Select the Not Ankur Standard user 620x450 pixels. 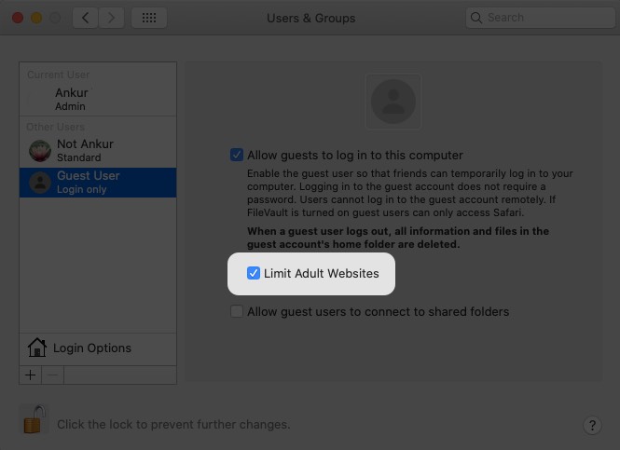[98, 151]
